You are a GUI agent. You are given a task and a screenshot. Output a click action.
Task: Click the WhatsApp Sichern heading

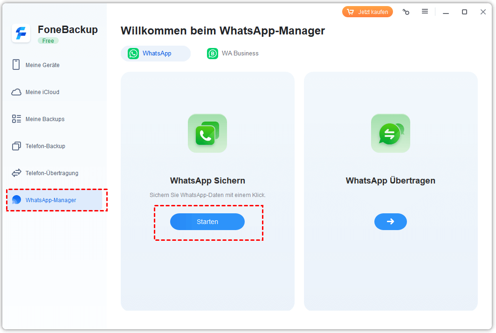pos(207,181)
